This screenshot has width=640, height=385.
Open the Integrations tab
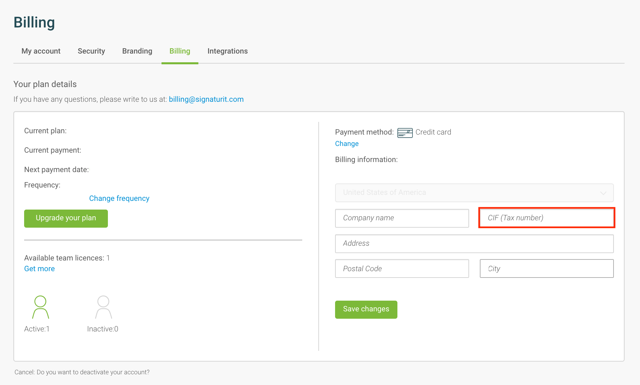(x=228, y=51)
